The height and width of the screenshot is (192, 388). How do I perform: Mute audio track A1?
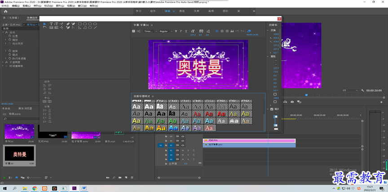(183, 150)
